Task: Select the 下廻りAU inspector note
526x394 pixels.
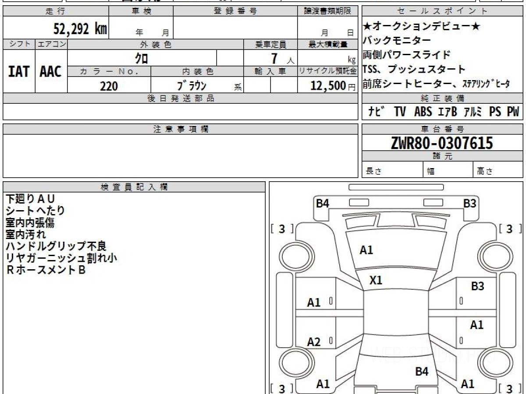Action: 30,199
